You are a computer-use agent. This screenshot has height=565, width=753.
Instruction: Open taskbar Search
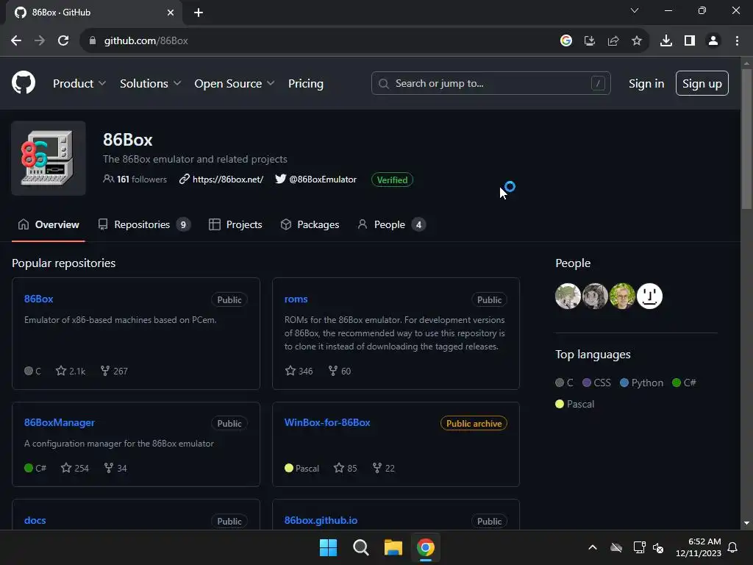click(360, 547)
